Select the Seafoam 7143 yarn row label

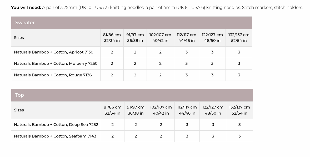click(55, 136)
